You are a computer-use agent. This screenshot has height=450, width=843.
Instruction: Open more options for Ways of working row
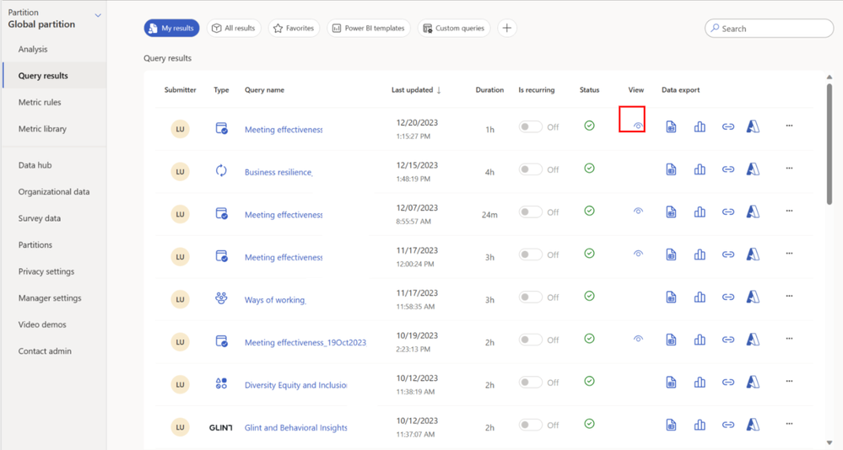pyautogui.click(x=789, y=296)
